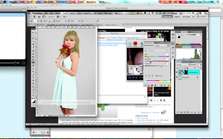Switch to the Swatches tab
Image resolution: width=223 pixels, height=139 pixels.
click(x=191, y=32)
